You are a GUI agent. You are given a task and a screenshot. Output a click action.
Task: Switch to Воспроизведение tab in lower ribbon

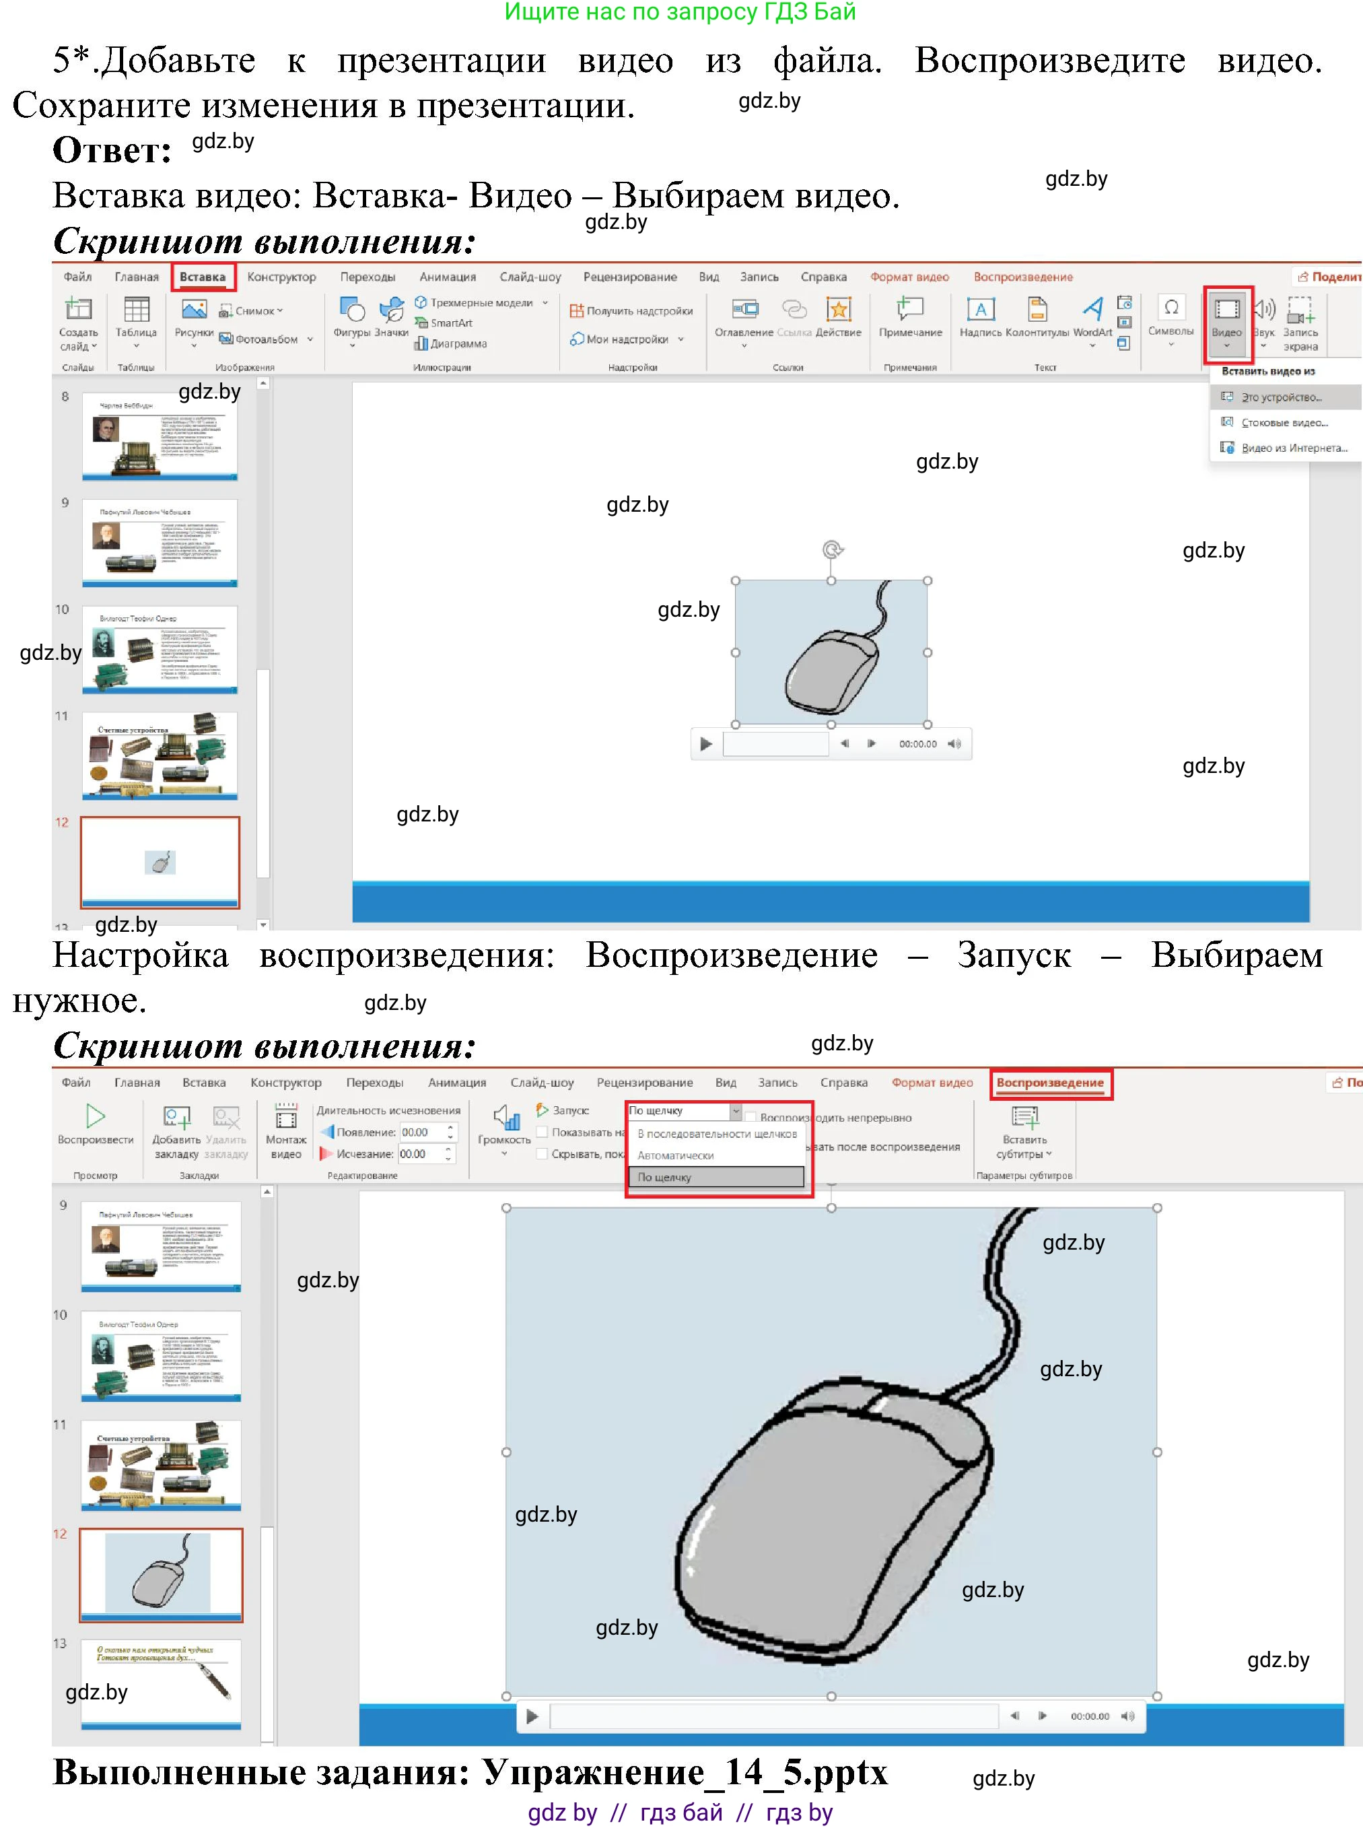point(1049,1083)
